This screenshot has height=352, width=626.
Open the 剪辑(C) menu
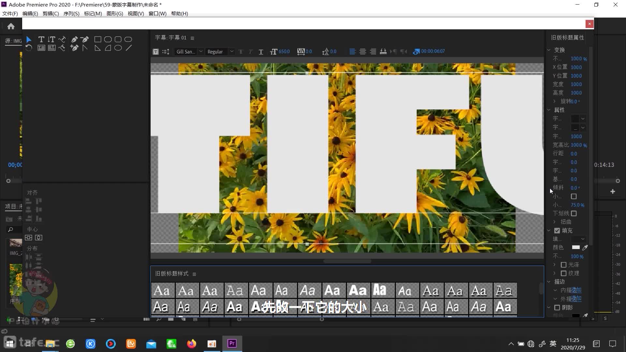point(51,14)
